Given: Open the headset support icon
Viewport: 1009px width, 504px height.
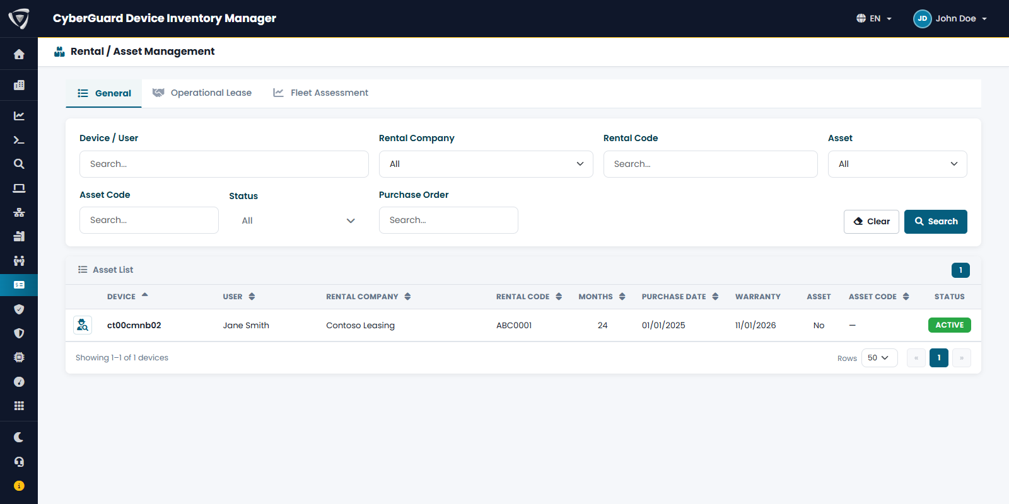Looking at the screenshot, I should [19, 462].
